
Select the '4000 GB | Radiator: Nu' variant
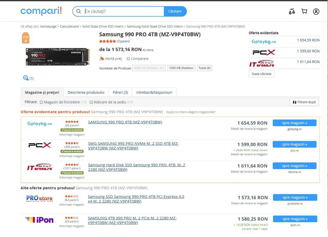click(x=149, y=68)
